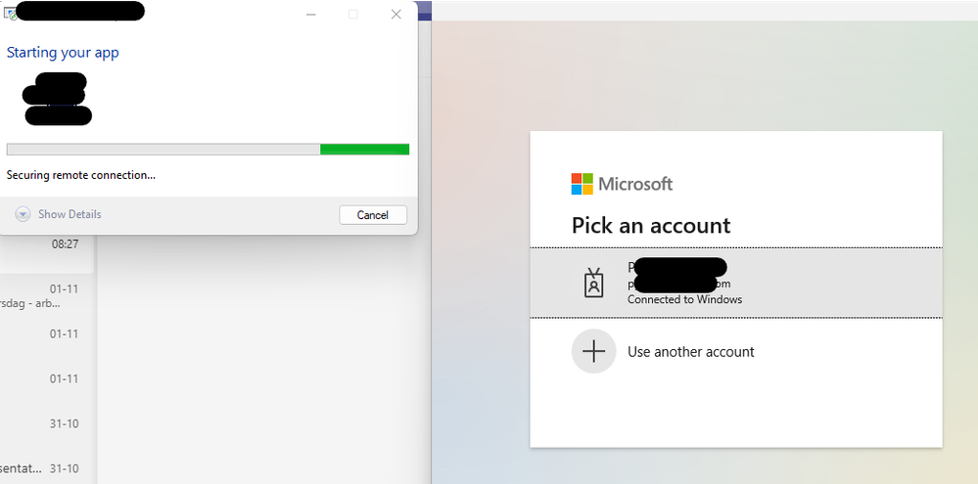This screenshot has height=484, width=978.
Task: Open the "rsdag - arb..." list item
Action: pyautogui.click(x=47, y=296)
